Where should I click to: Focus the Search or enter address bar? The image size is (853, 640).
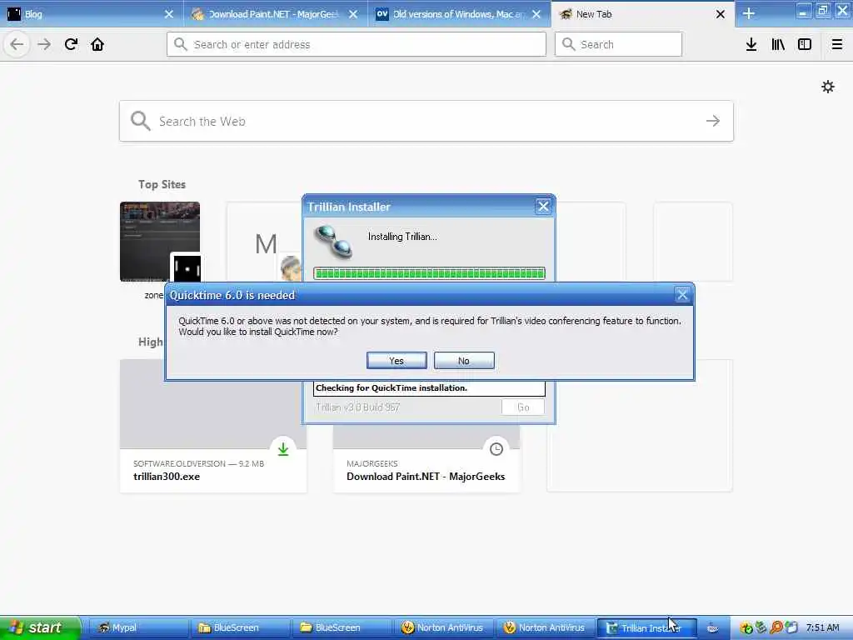coord(357,44)
